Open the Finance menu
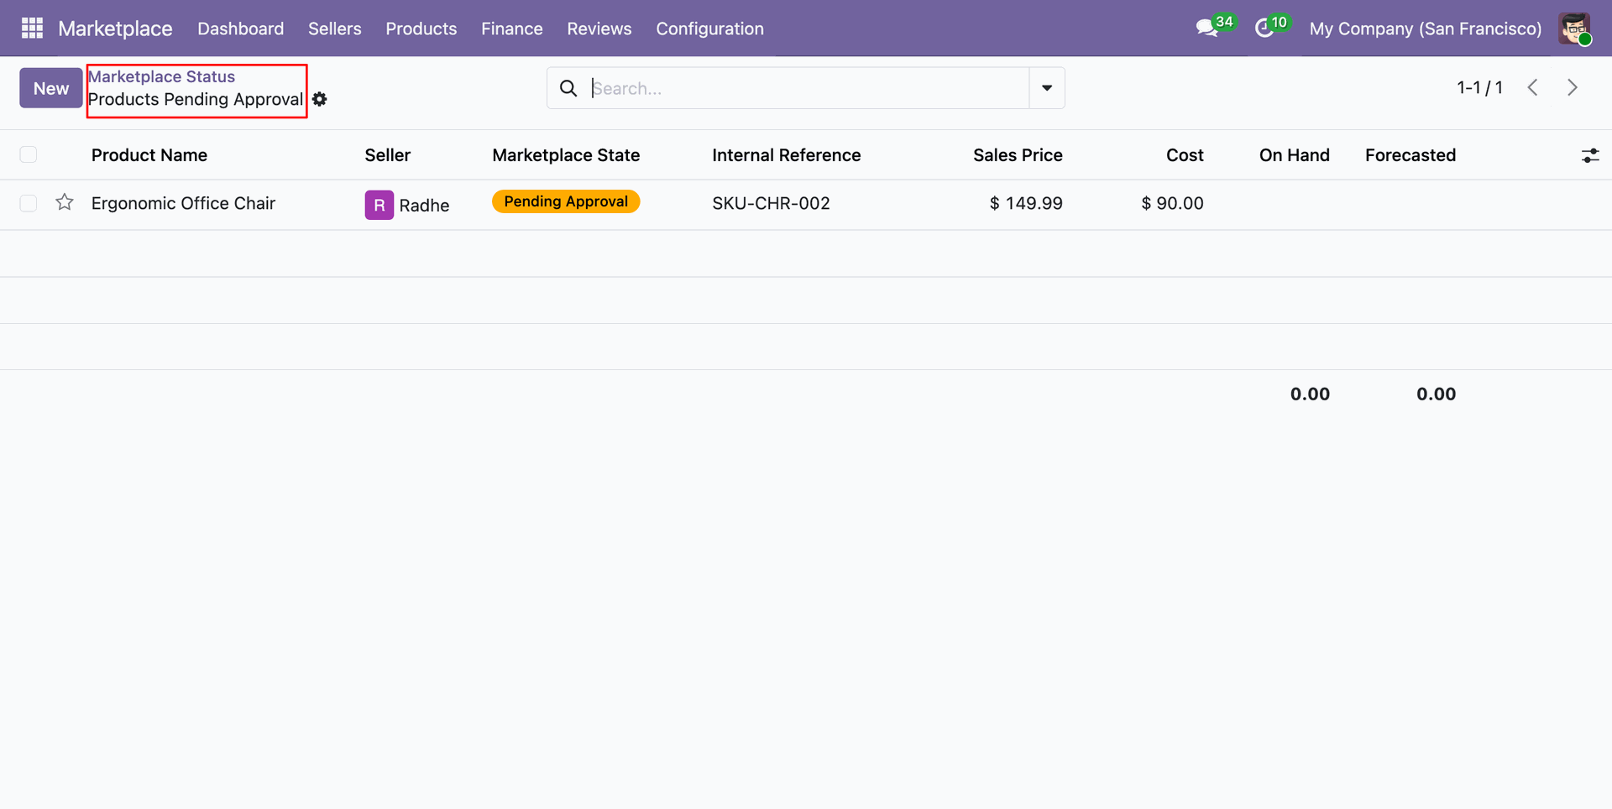Image resolution: width=1612 pixels, height=809 pixels. 512,29
